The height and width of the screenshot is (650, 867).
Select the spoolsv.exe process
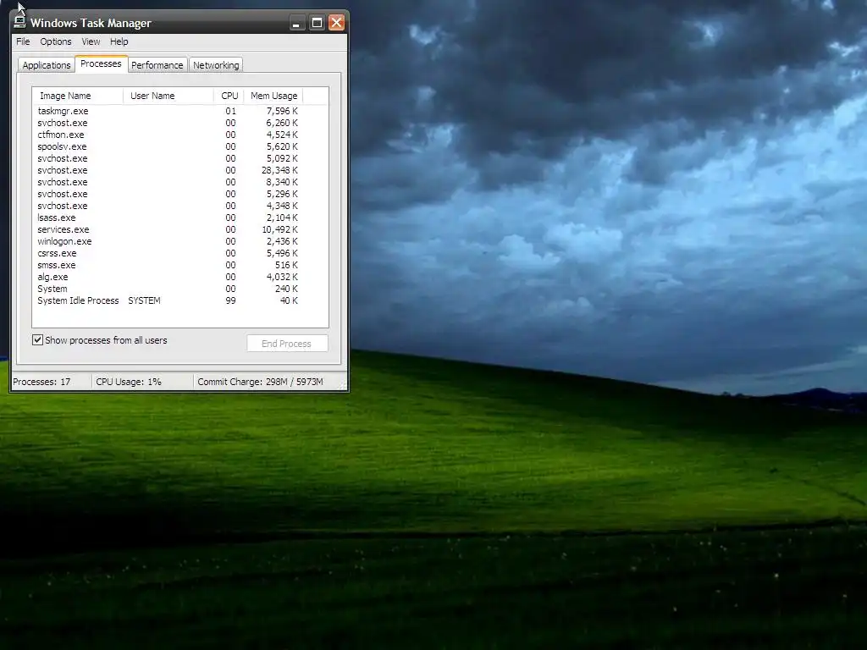(168, 146)
